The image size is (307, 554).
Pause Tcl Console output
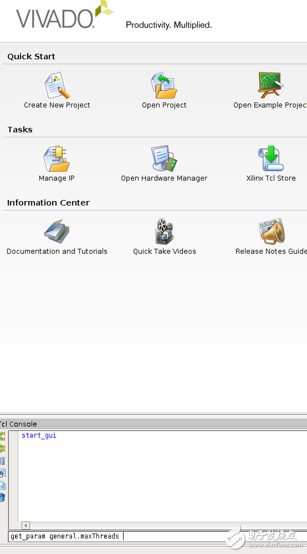[x=2, y=461]
